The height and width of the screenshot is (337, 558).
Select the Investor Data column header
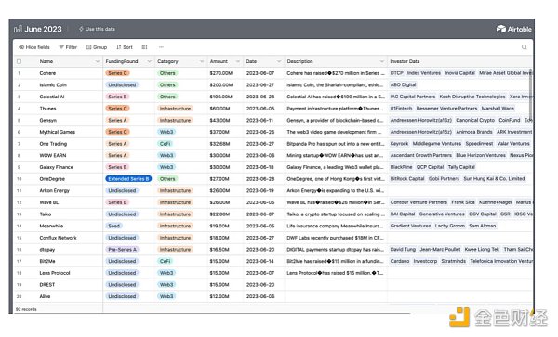tap(460, 61)
